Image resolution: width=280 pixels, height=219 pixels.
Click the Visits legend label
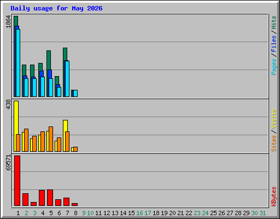tap(274, 119)
